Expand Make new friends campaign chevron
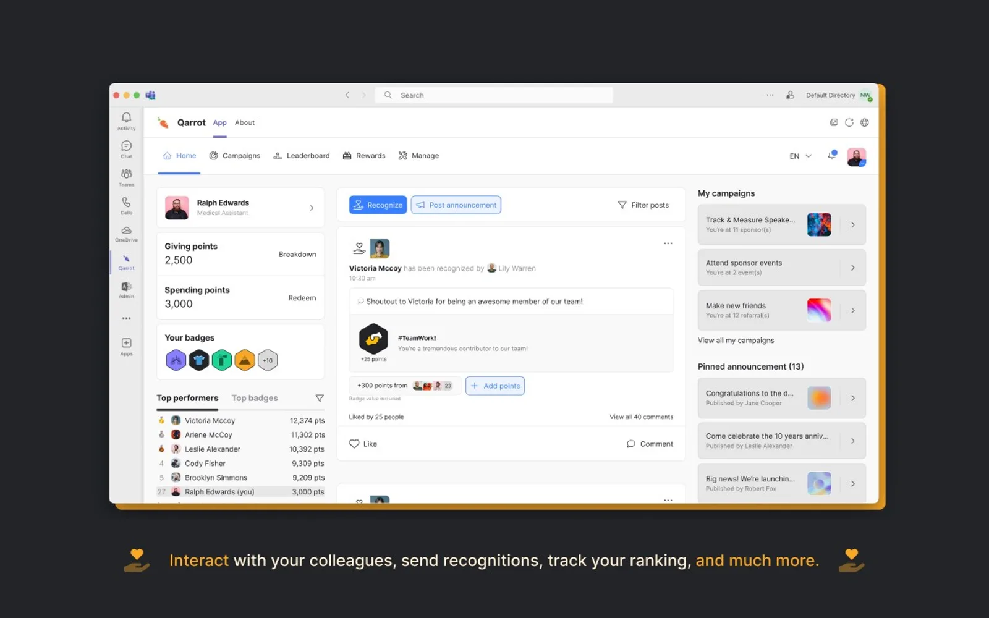 (853, 311)
